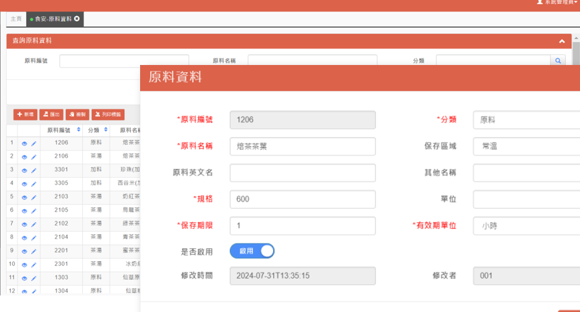Edit material 1206 with pencil icon

34,144
